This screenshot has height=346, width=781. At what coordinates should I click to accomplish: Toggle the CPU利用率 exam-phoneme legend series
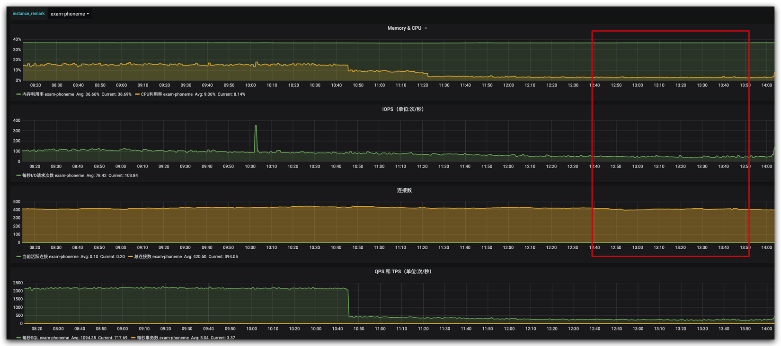[167, 94]
